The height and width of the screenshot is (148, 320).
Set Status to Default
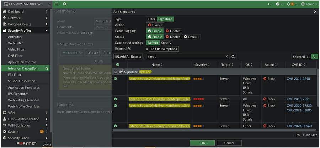click(191, 37)
